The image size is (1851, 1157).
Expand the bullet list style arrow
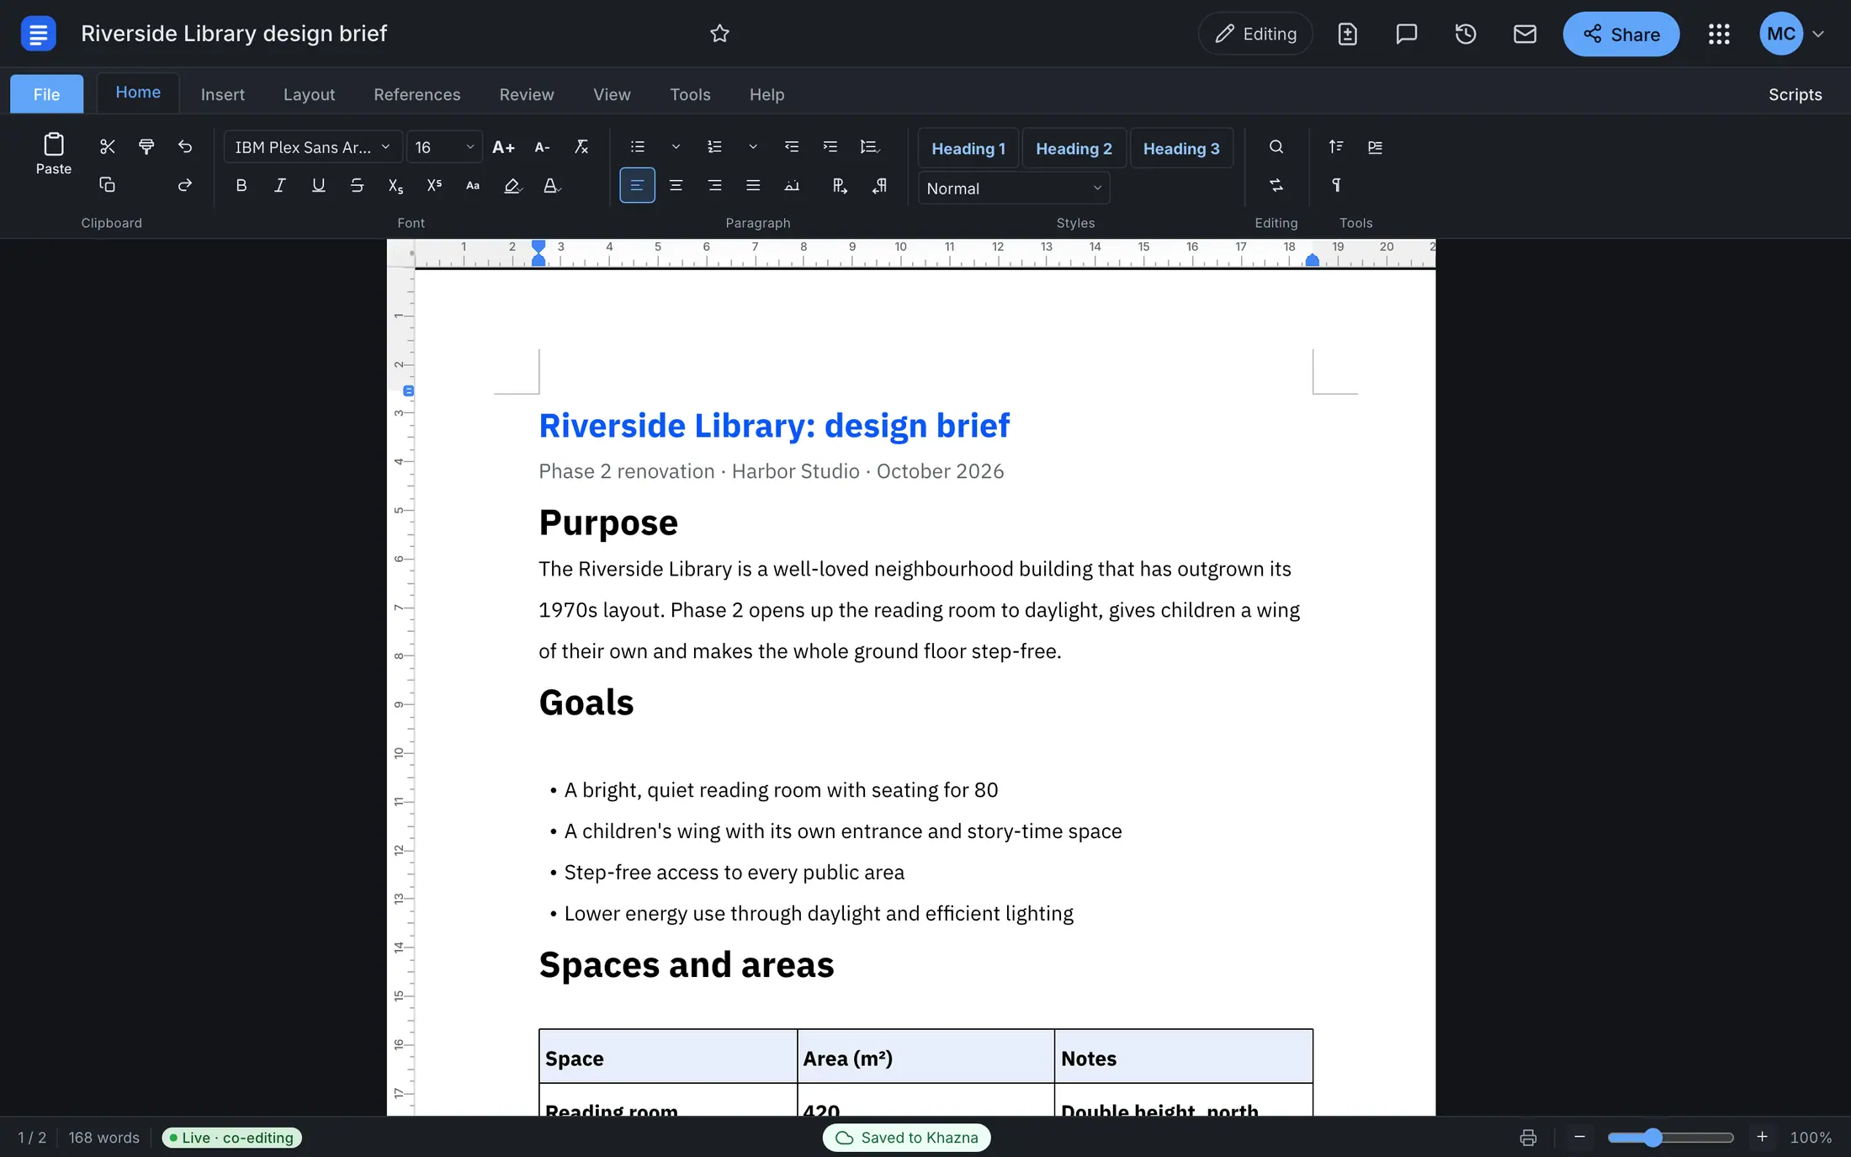point(676,147)
